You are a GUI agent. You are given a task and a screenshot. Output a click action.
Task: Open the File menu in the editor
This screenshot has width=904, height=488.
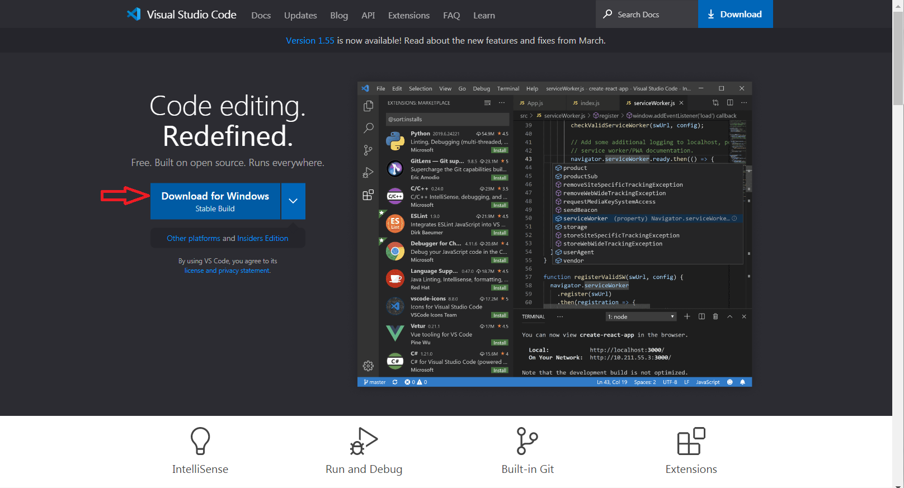[381, 88]
